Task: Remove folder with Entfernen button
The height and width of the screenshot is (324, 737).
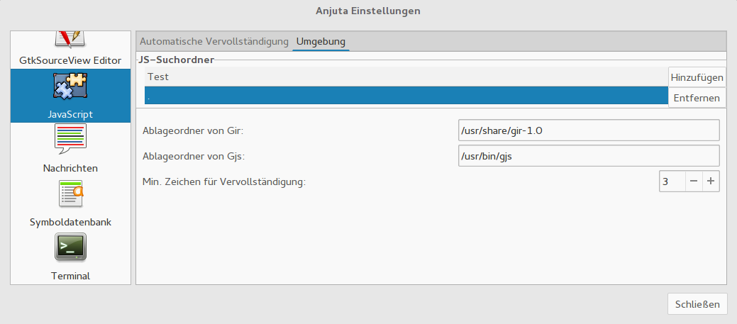Action: [x=697, y=98]
